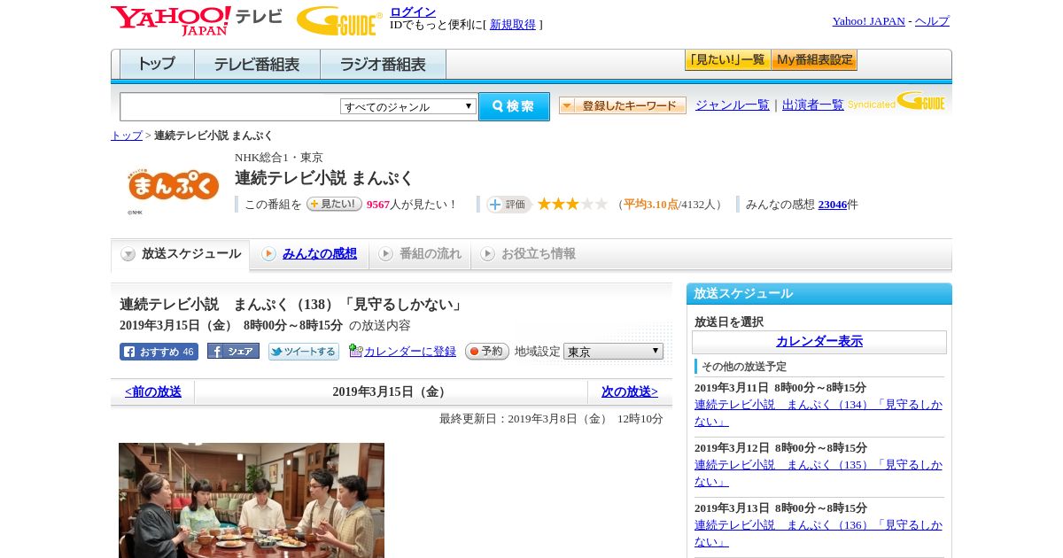
Task: Click the G-GUIDE logo in header
Action: [339, 20]
